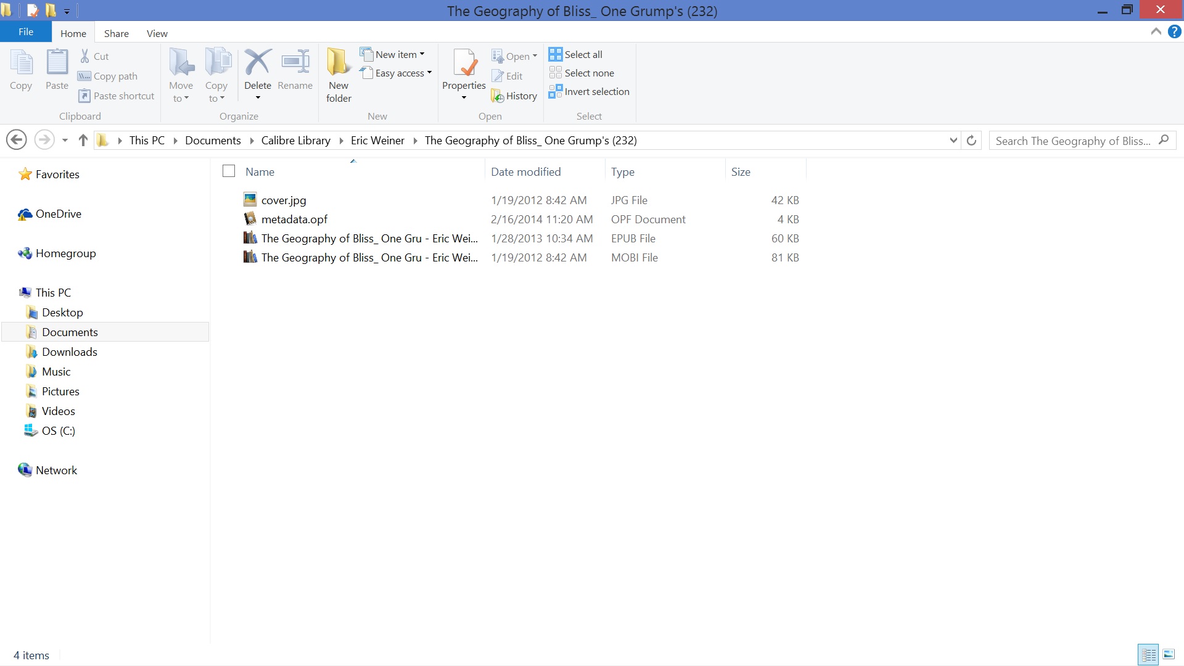Select the metadata.opf file

(294, 220)
